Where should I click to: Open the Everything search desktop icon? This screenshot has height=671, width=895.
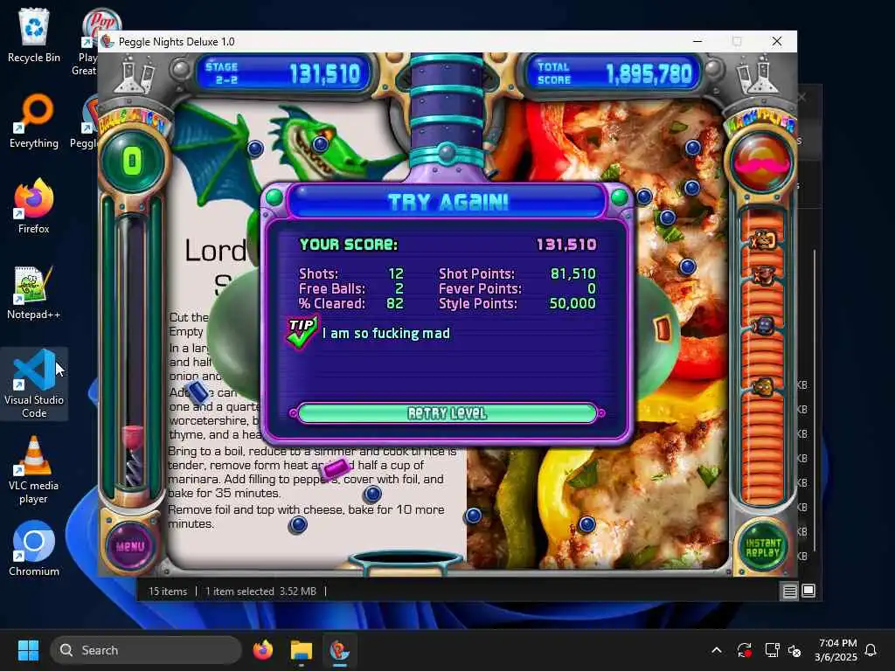(34, 121)
